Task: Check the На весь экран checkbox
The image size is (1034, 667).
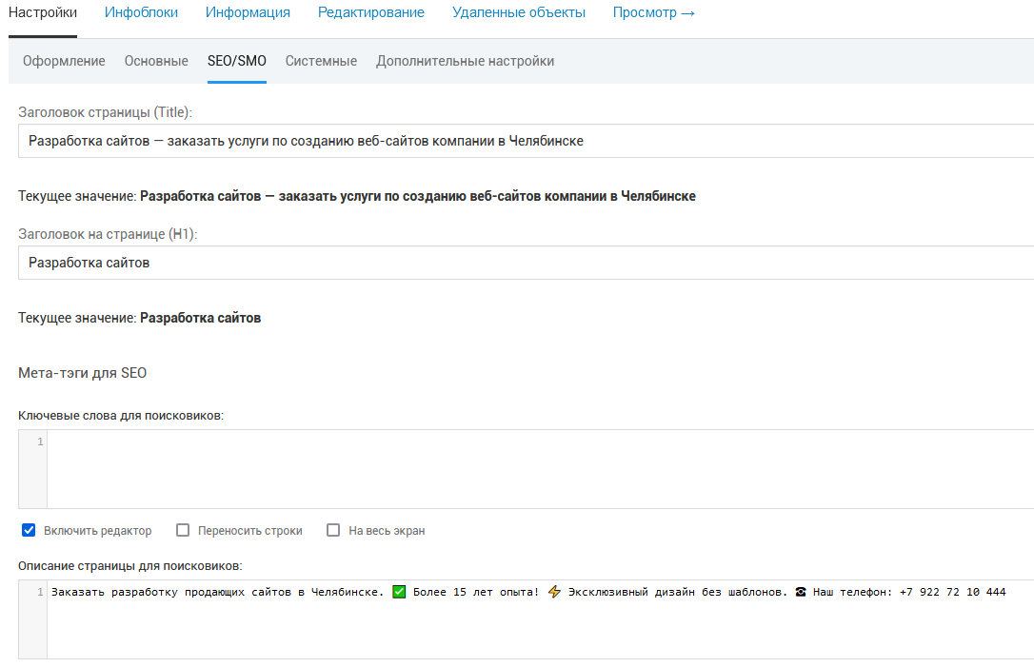Action: click(x=333, y=531)
